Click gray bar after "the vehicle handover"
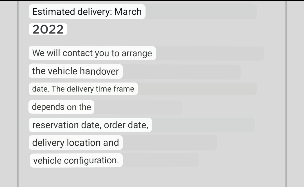304x187 pixels. click(x=182, y=72)
